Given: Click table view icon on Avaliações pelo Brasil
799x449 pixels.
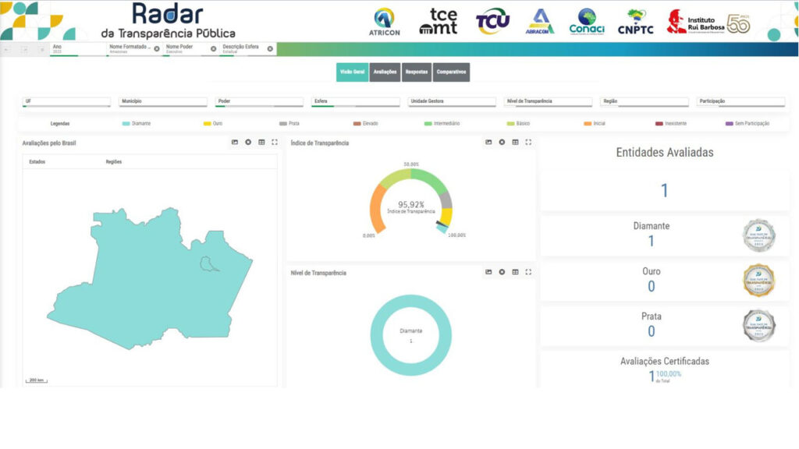Looking at the screenshot, I should pyautogui.click(x=261, y=142).
